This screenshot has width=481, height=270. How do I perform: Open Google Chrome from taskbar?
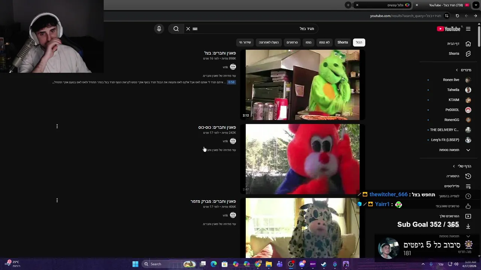258,264
